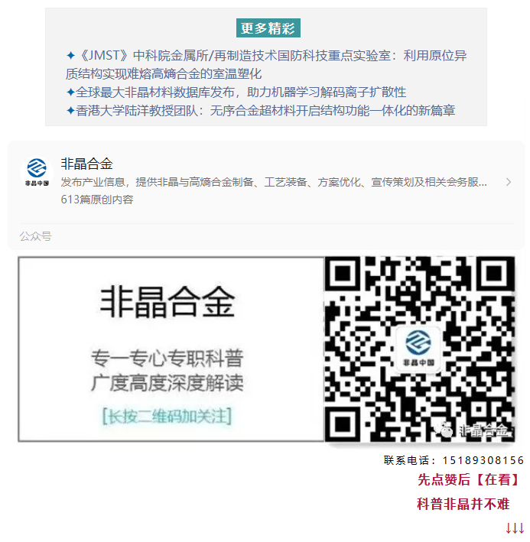Click the phone number 15189308156
The width and height of the screenshot is (530, 542).
(483, 460)
